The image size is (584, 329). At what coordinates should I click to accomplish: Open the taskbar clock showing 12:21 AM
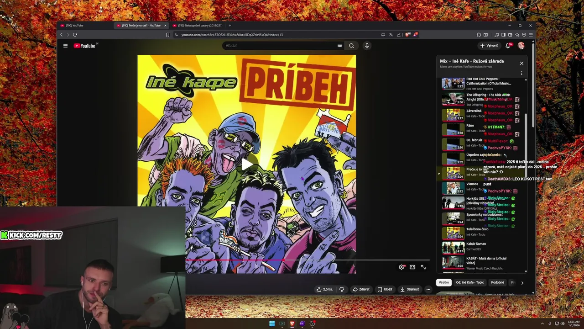click(574, 324)
